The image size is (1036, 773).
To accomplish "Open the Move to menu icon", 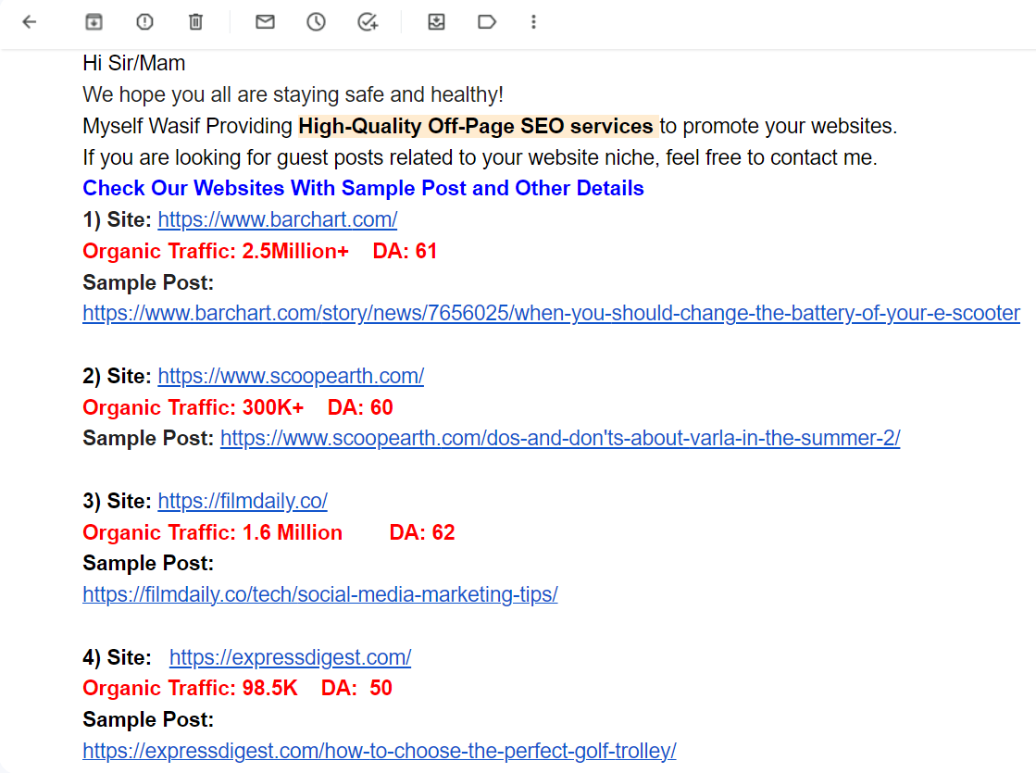I will 436,22.
